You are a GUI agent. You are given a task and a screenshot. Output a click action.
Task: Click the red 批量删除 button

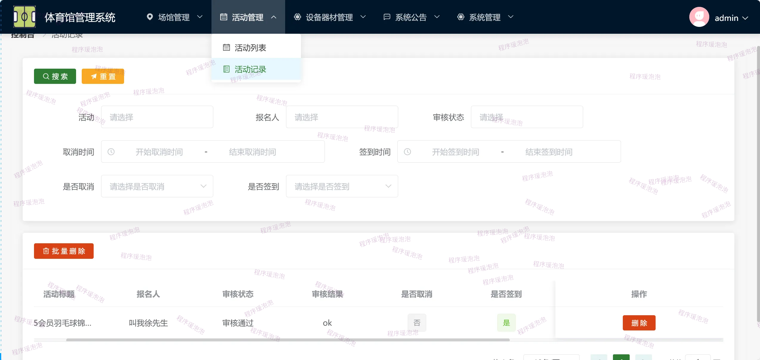click(64, 251)
